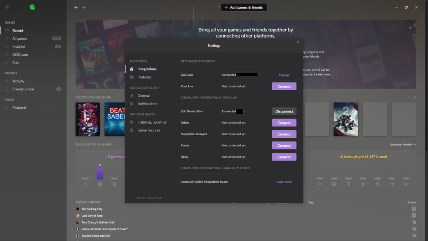The height and width of the screenshot is (241, 428).
Task: Open the Summary: Monthly dropdown
Action: tap(403, 145)
